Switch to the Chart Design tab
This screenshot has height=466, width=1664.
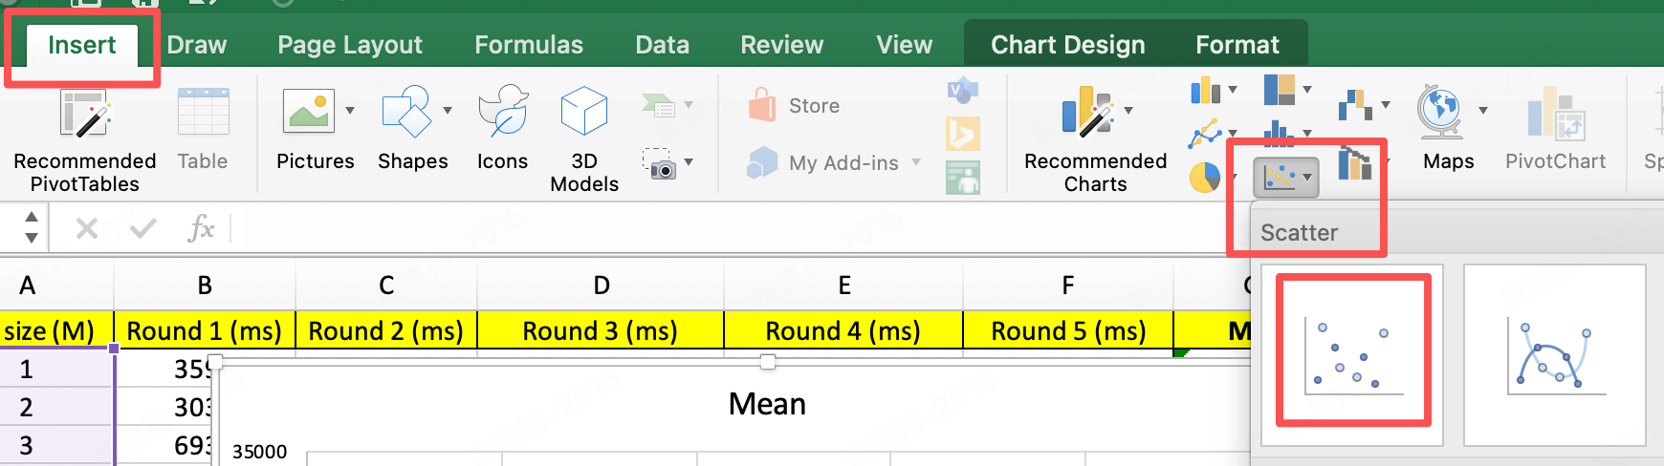(x=1067, y=45)
